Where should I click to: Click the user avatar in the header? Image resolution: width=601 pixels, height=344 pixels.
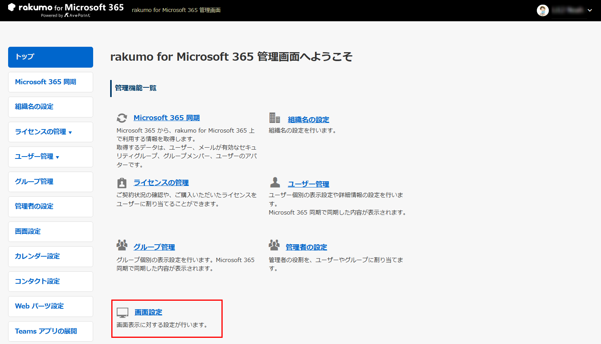pos(543,10)
